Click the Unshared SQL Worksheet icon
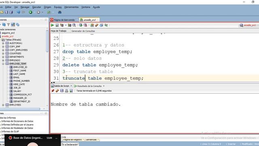 click(x=92, y=25)
